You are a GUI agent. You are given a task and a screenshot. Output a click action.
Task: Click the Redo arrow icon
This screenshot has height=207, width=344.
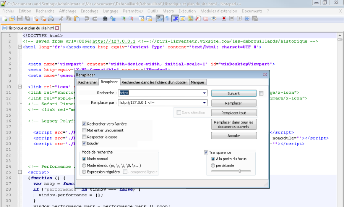click(x=94, y=19)
